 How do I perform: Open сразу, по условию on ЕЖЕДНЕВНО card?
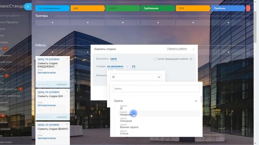click(49, 59)
